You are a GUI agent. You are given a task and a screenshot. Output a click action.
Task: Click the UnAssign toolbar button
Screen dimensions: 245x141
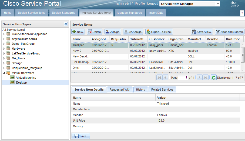pos(133,32)
